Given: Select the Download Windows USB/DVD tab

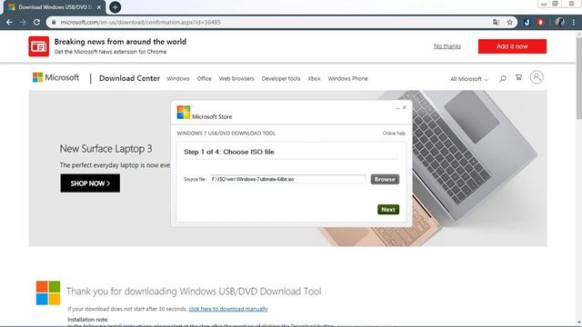Looking at the screenshot, I should coord(55,7).
